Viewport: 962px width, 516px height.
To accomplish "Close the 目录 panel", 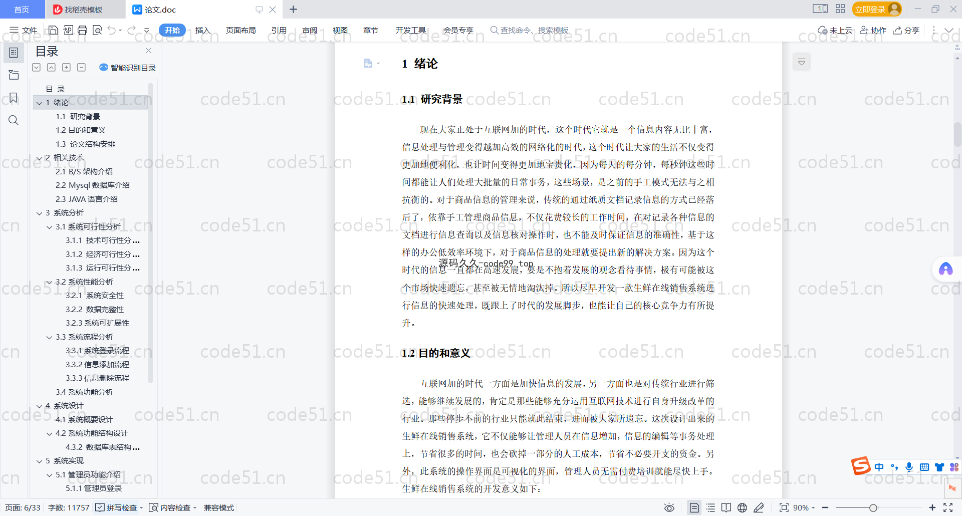I will tap(148, 51).
